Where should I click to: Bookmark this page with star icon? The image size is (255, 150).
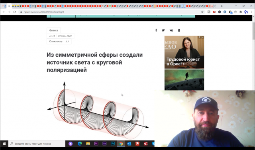pos(202,12)
